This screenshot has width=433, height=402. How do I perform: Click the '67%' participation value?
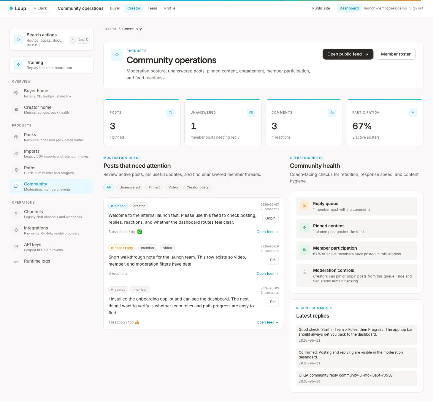362,126
